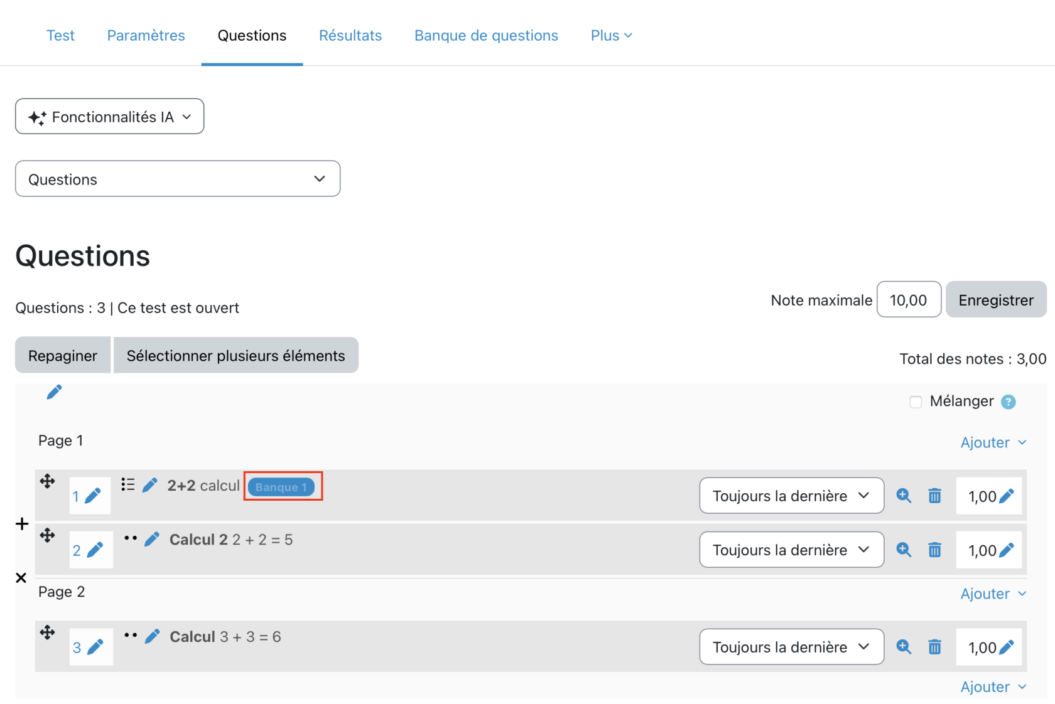Click the Enregistrer button
Screen dimensions: 1055x704
(995, 300)
